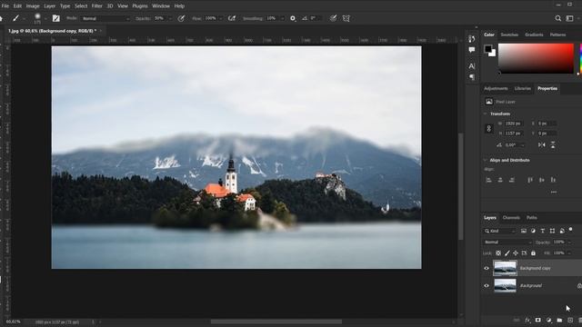This screenshot has width=582, height=327.
Task: Toggle pressure for size icon
Action: click(x=334, y=18)
